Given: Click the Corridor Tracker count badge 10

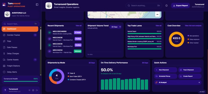Looking at the screenshot, I should pos(35,35).
